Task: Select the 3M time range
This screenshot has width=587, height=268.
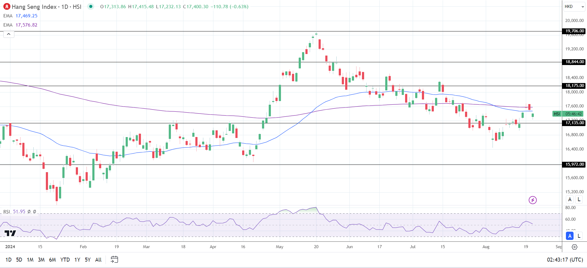Action: coord(41,260)
